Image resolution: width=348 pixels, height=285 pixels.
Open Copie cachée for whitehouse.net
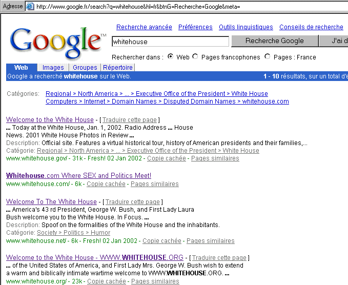coord(162,241)
